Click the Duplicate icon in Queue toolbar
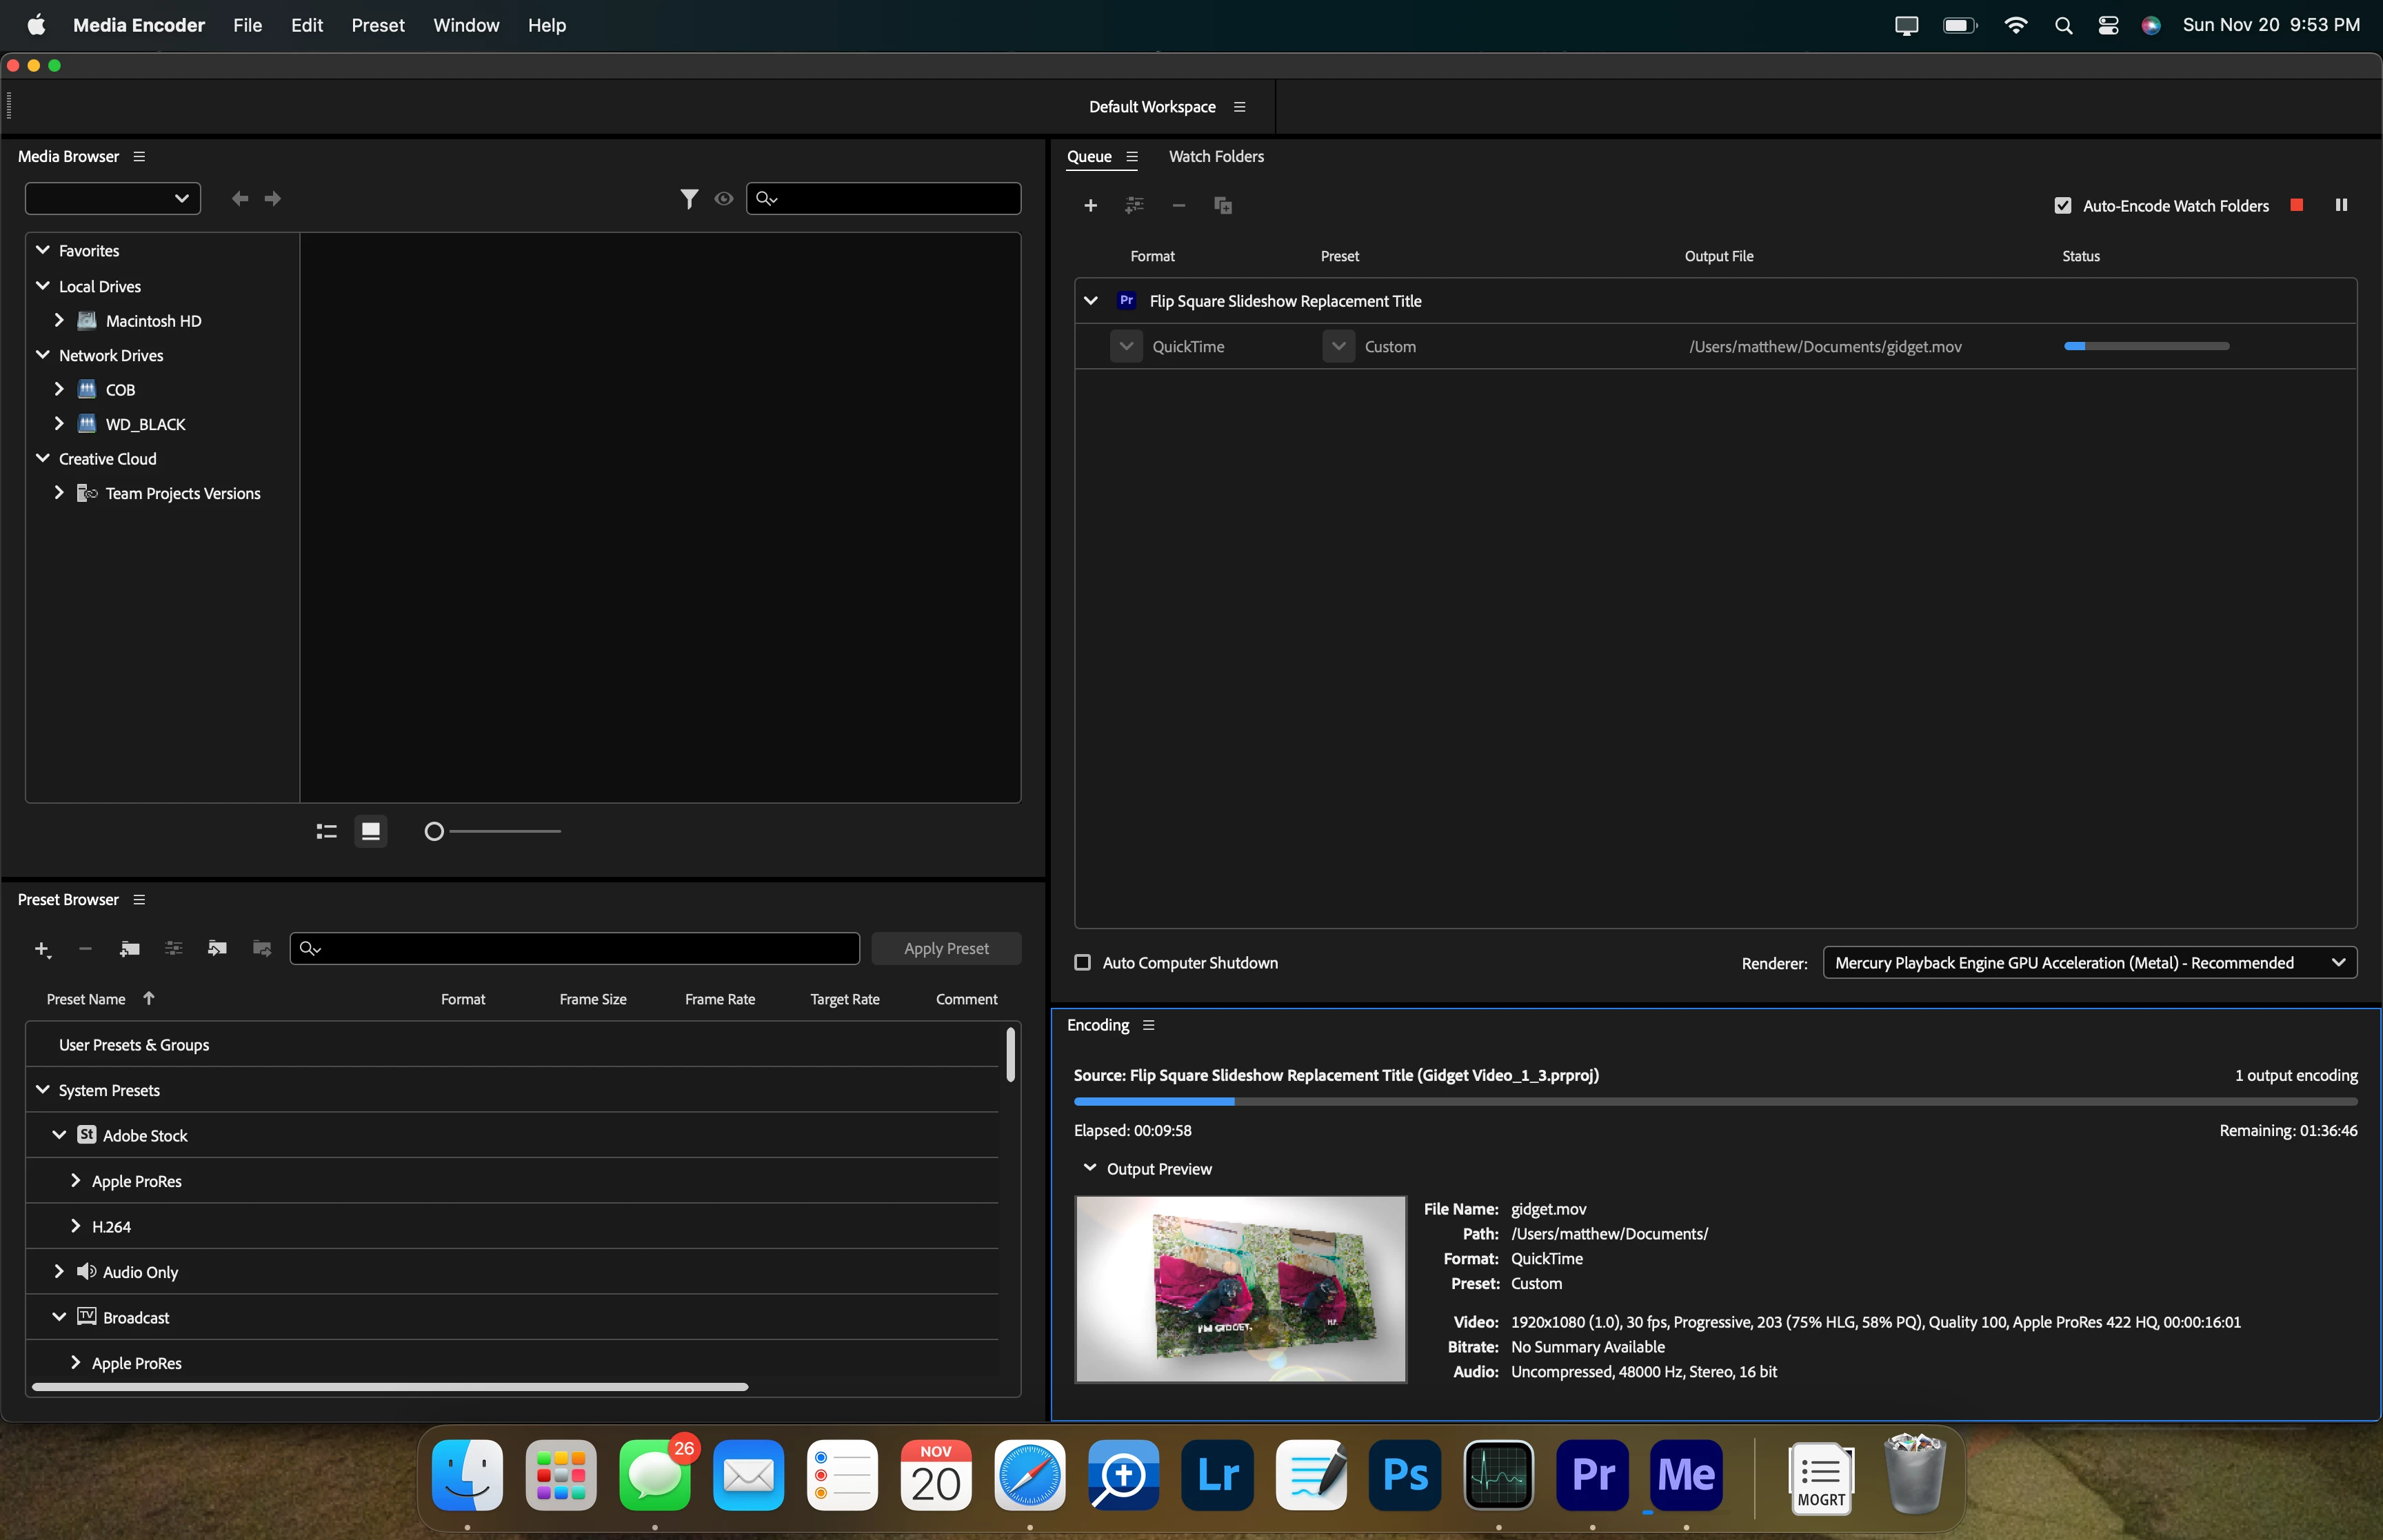This screenshot has height=1540, width=2383. (1222, 206)
